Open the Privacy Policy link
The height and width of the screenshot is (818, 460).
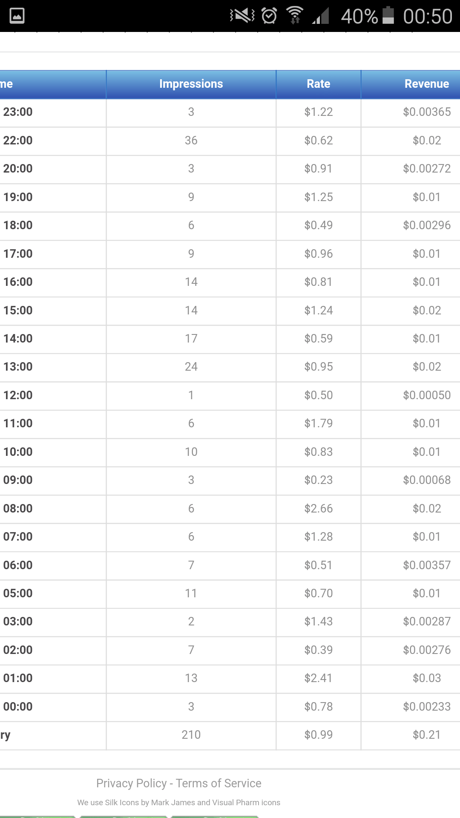point(131,783)
